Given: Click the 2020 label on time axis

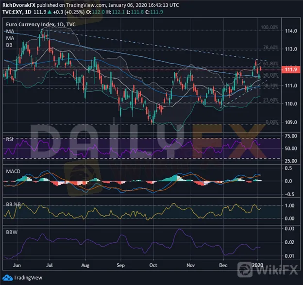Looking at the screenshot, I should pyautogui.click(x=257, y=265).
